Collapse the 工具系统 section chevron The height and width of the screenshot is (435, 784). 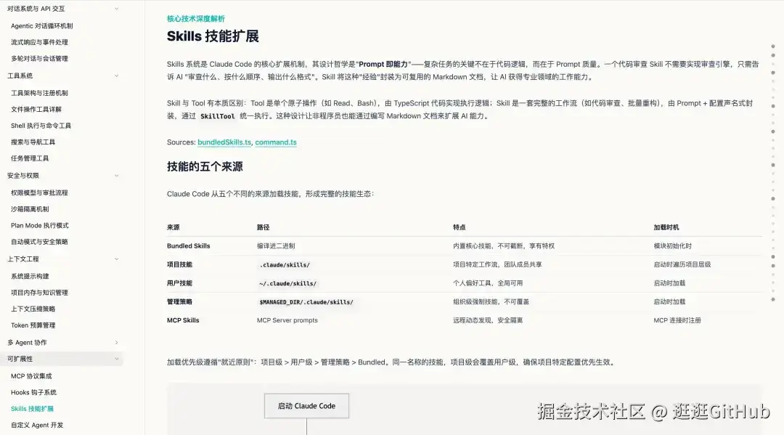pos(116,76)
